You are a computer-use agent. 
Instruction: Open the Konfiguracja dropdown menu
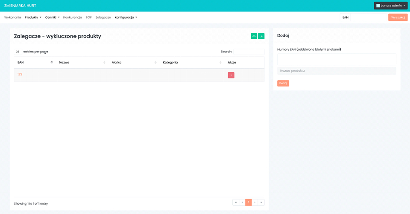(126, 17)
